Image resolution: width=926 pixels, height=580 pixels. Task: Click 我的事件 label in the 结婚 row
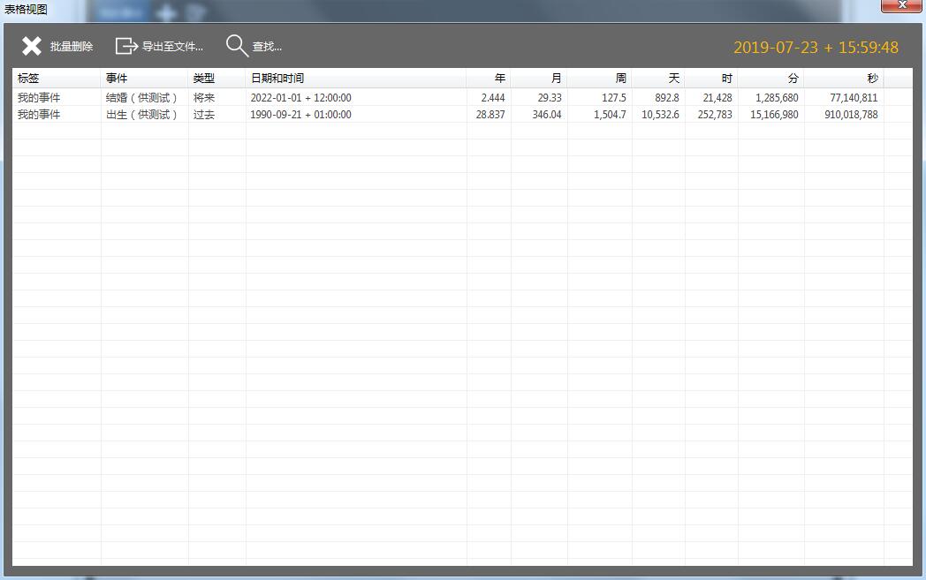[x=39, y=98]
